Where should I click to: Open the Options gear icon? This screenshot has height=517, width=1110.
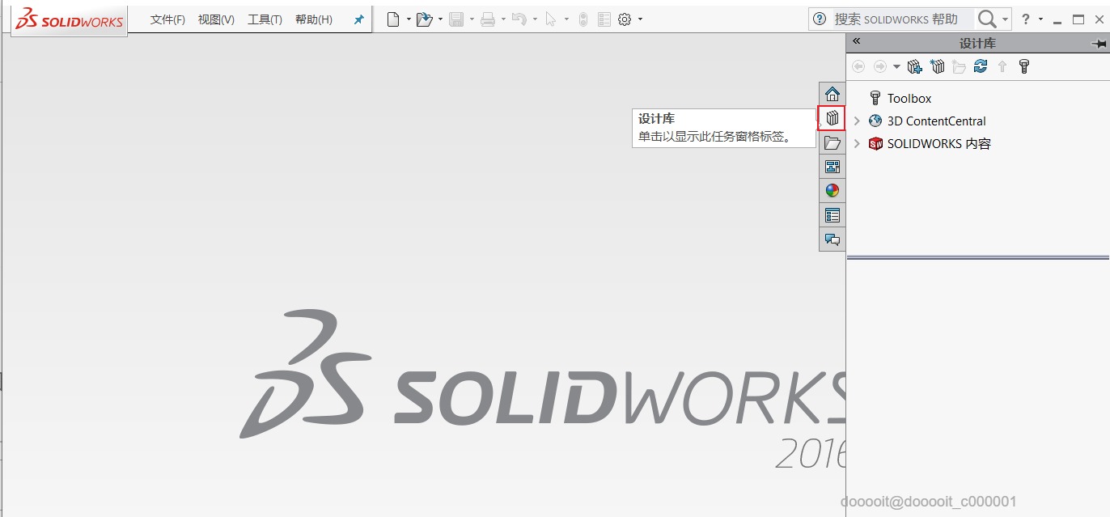coord(625,19)
